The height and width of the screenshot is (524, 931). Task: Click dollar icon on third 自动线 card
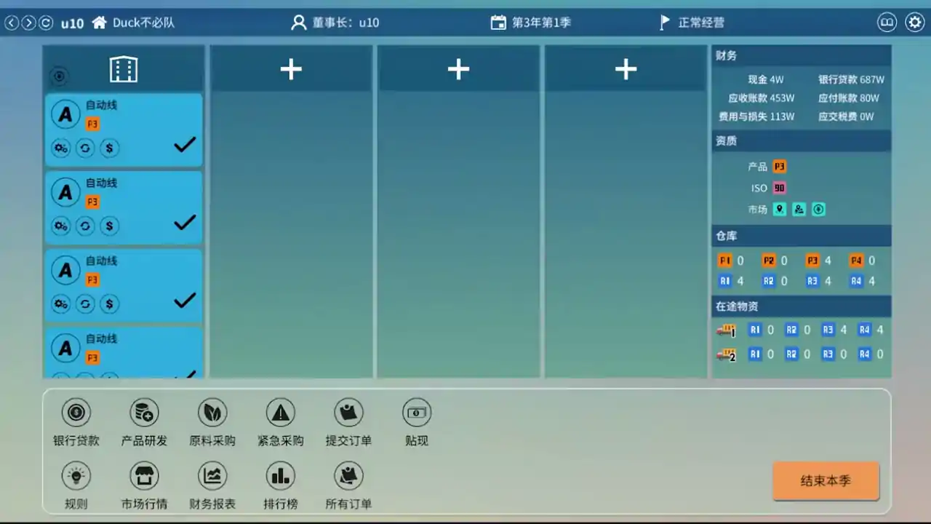(109, 304)
